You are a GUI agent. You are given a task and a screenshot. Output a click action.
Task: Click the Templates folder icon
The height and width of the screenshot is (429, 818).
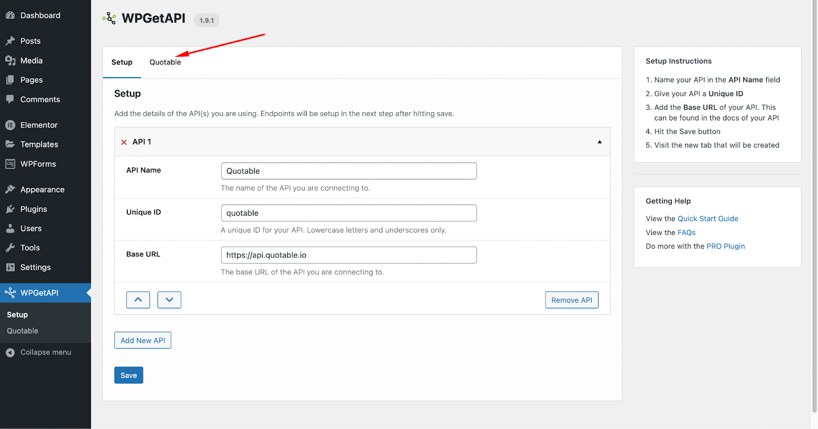tap(10, 144)
